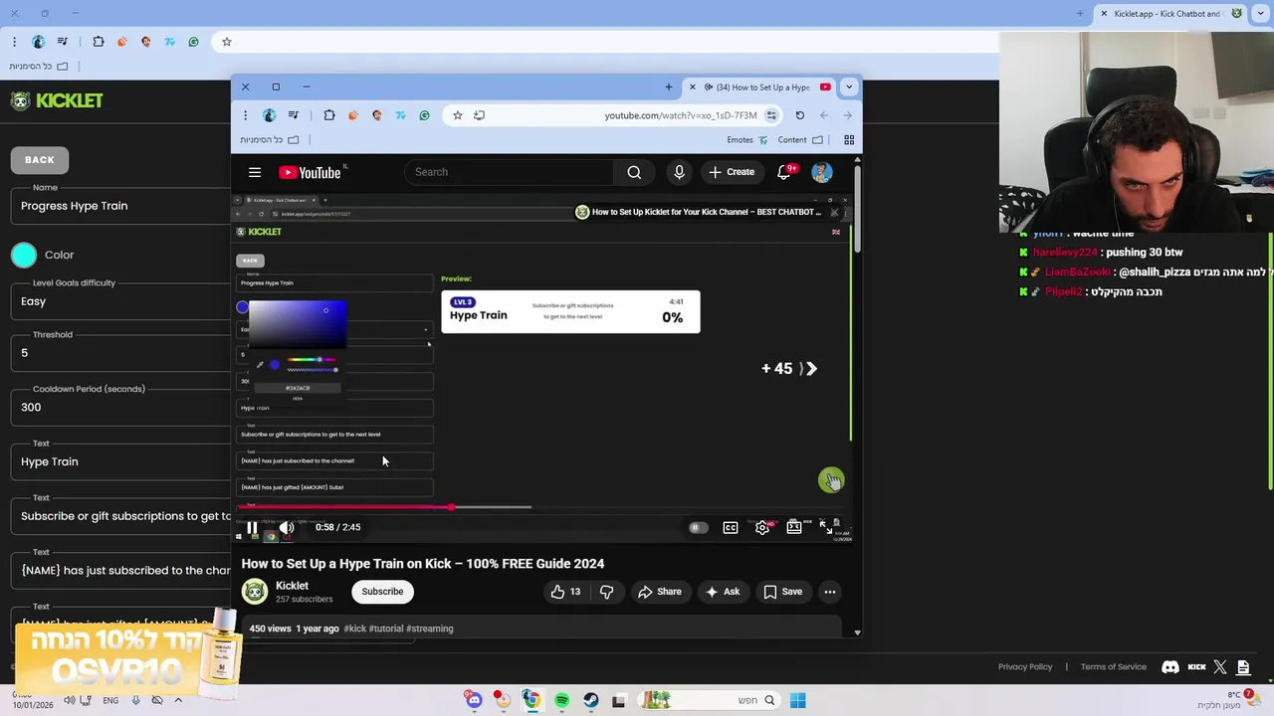Screen dimensions: 1274x716
Task: Bookmark page with the star icon in YouTube window
Action: (458, 115)
